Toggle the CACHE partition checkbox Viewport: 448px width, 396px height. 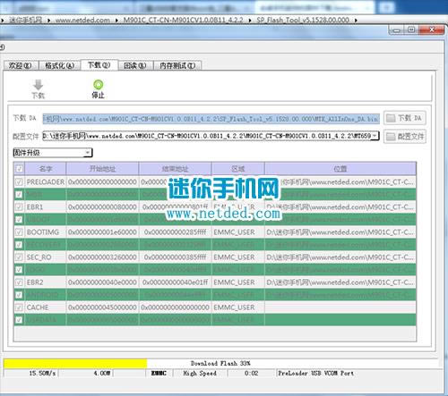(19, 308)
